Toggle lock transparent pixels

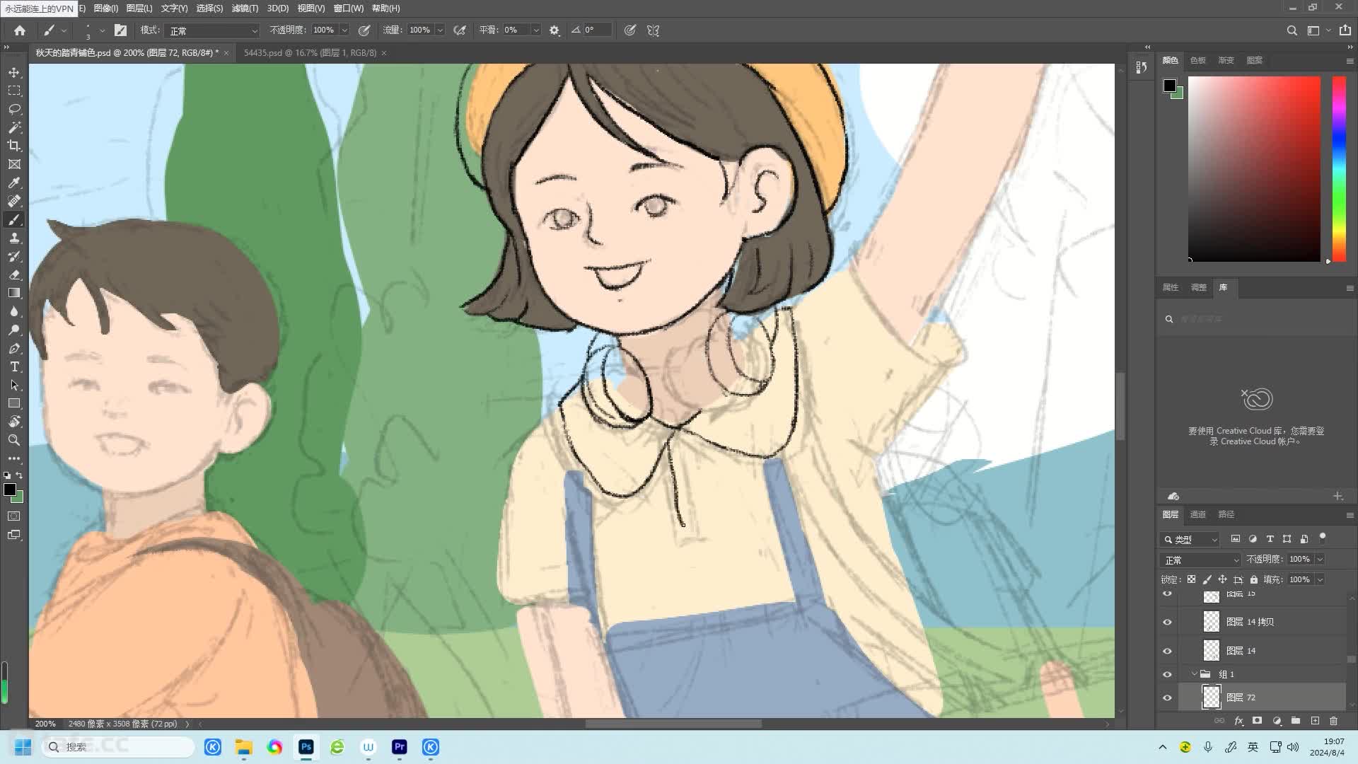(1191, 579)
